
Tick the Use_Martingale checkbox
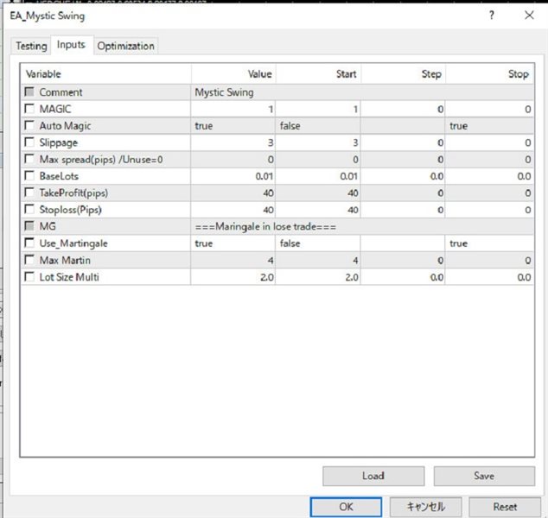tap(29, 243)
